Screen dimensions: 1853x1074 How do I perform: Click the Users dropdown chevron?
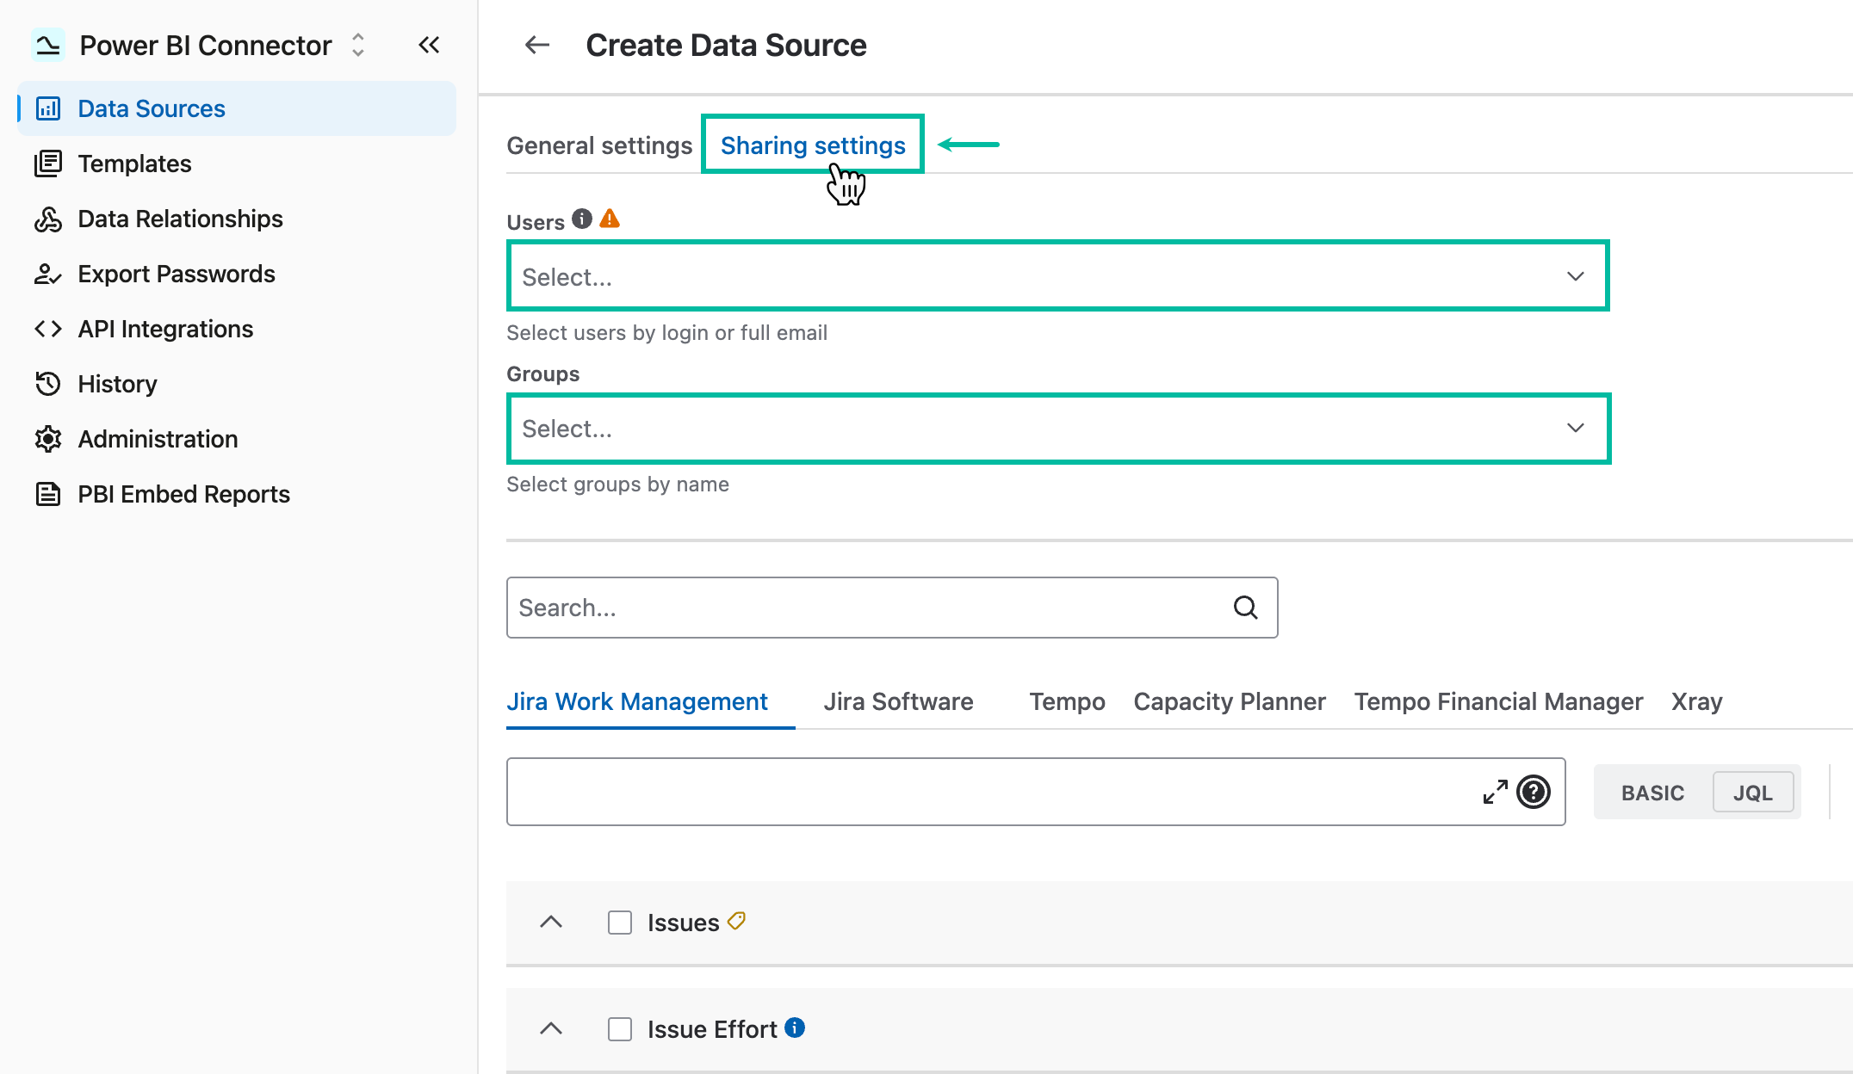tap(1575, 276)
